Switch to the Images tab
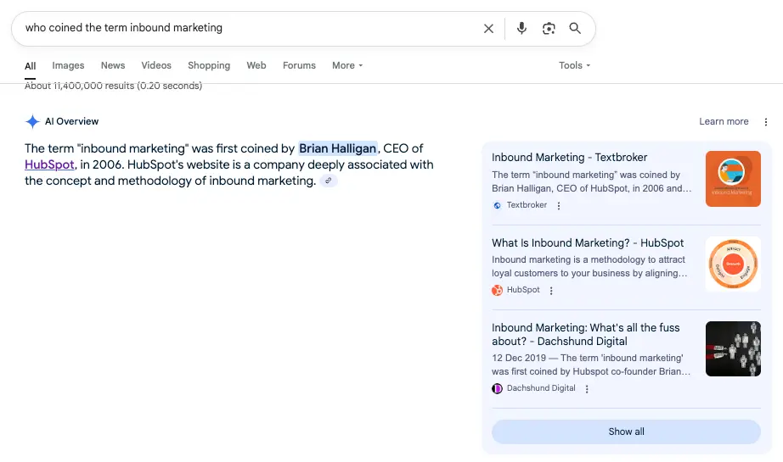Viewport: 783px width, 462px height. [68, 65]
